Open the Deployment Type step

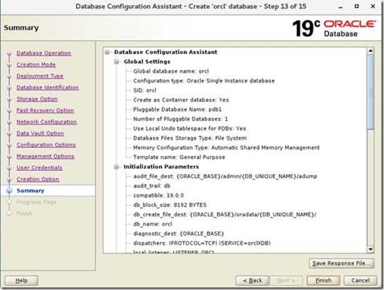[40, 76]
